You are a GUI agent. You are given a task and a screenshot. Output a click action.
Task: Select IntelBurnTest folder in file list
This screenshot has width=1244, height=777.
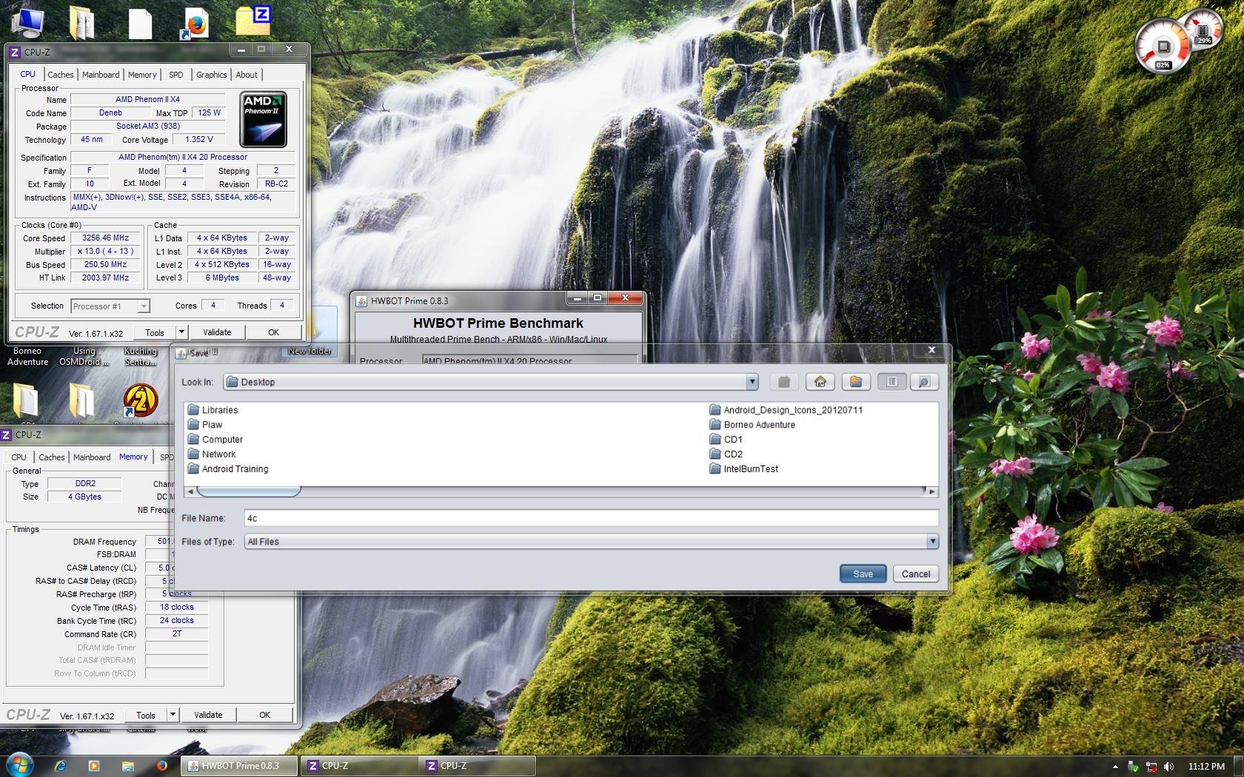coord(744,469)
